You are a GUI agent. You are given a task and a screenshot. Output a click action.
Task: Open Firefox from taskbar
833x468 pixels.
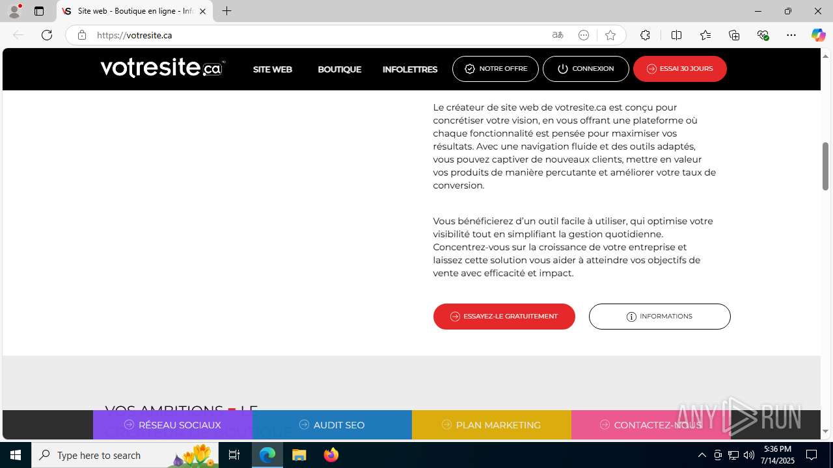coord(331,455)
